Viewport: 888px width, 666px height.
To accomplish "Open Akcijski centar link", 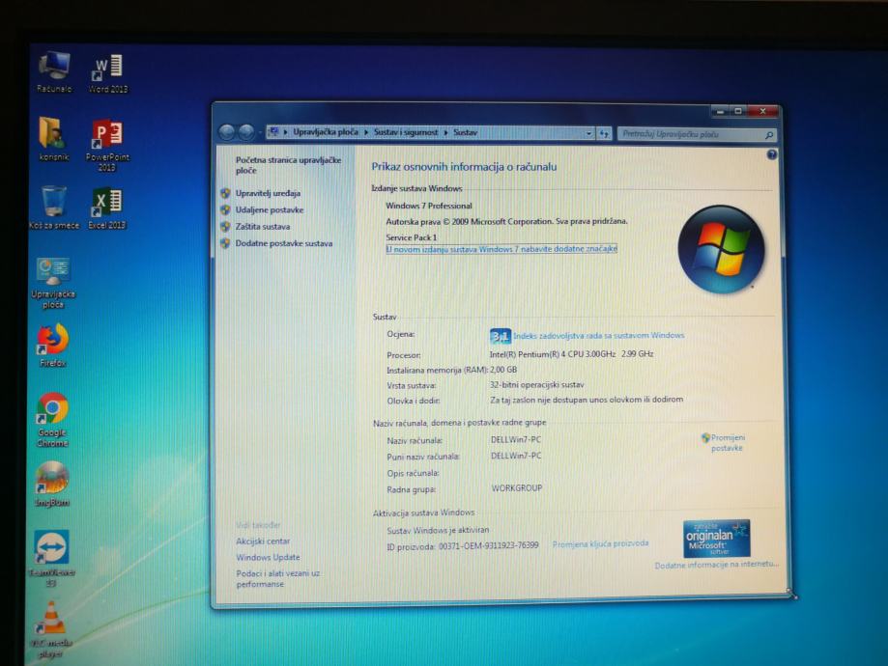I will (x=263, y=541).
